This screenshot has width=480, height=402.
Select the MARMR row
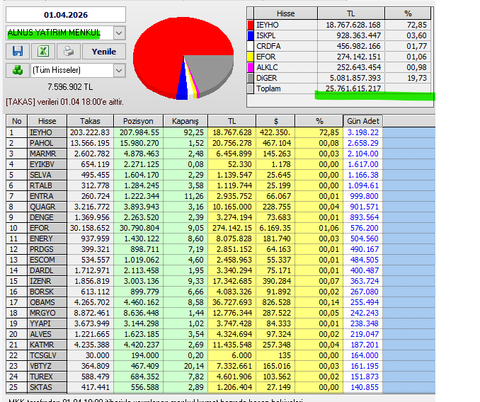click(220, 154)
